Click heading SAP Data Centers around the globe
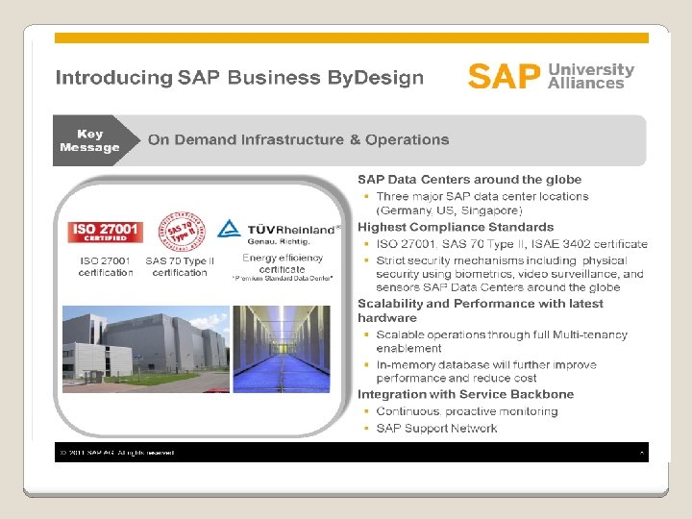This screenshot has height=519, width=692. tap(470, 180)
